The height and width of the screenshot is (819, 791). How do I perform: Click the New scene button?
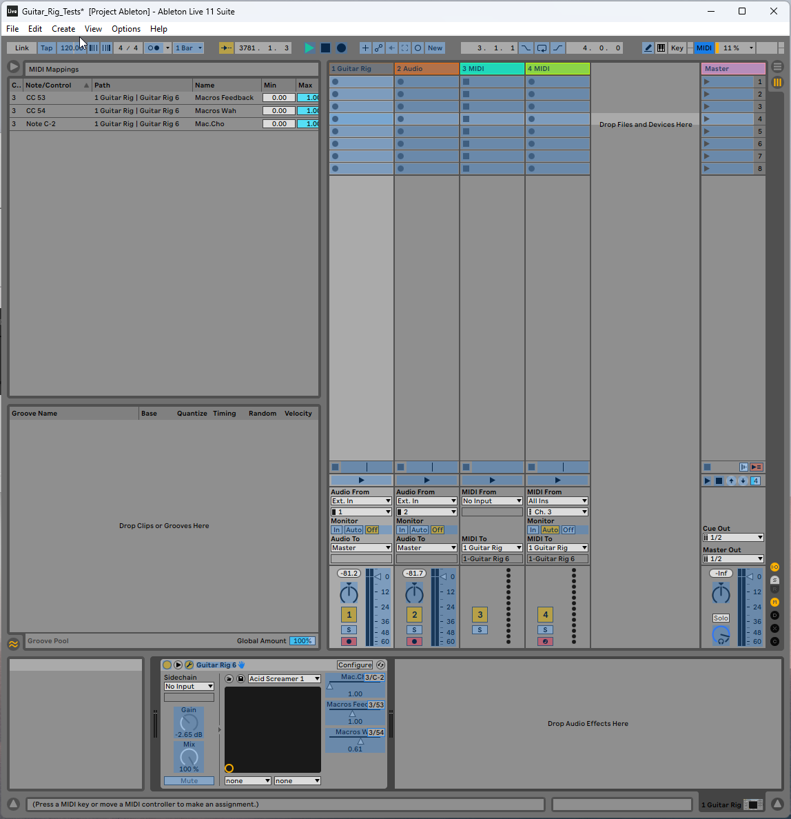tap(435, 48)
